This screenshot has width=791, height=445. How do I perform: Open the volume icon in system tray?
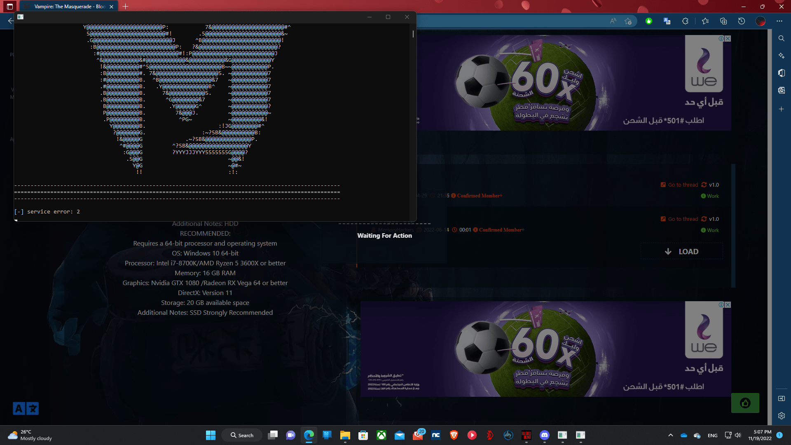pyautogui.click(x=738, y=435)
